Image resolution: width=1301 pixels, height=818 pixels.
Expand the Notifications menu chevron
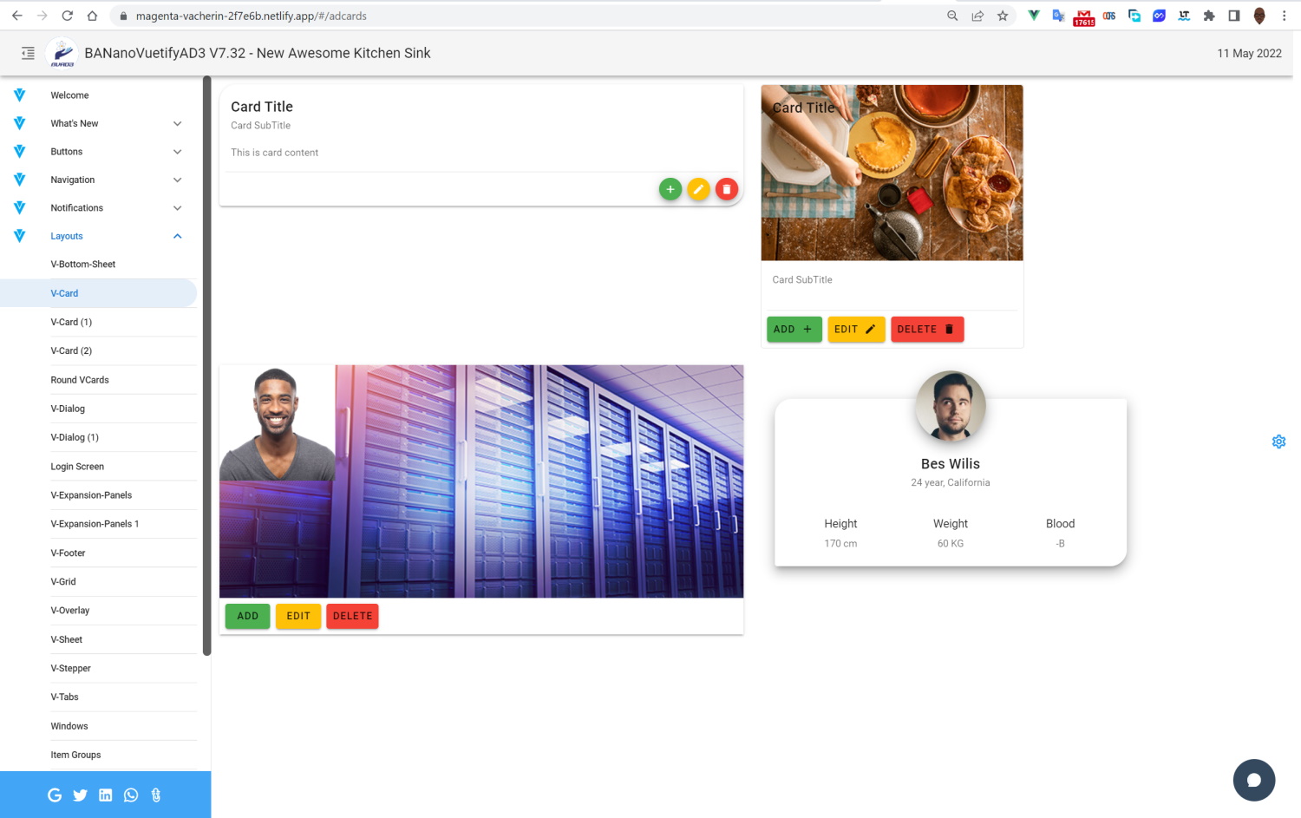pyautogui.click(x=178, y=208)
